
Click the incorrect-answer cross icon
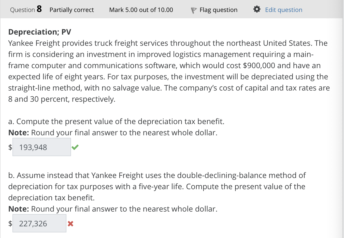click(x=70, y=224)
